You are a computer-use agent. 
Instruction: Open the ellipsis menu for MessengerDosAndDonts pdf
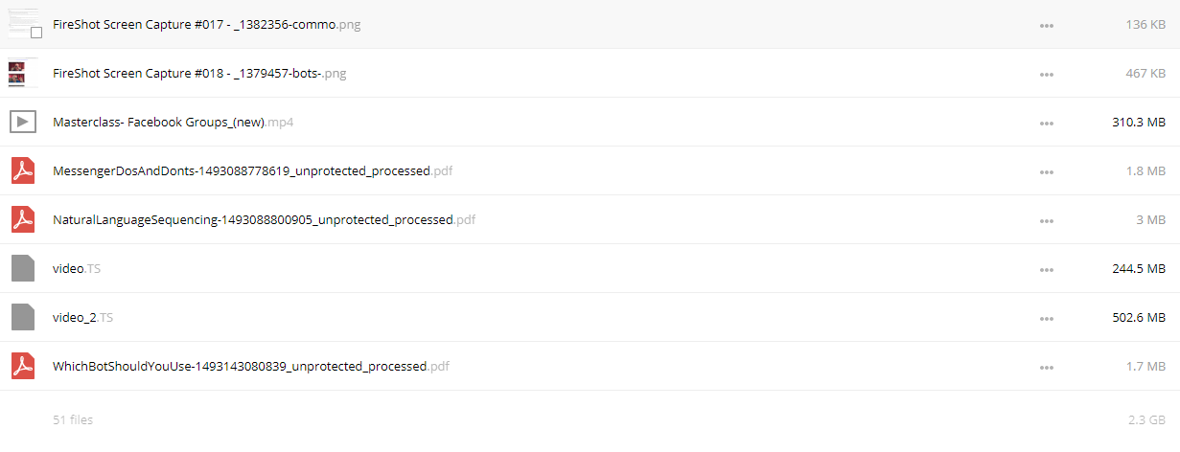1047,171
